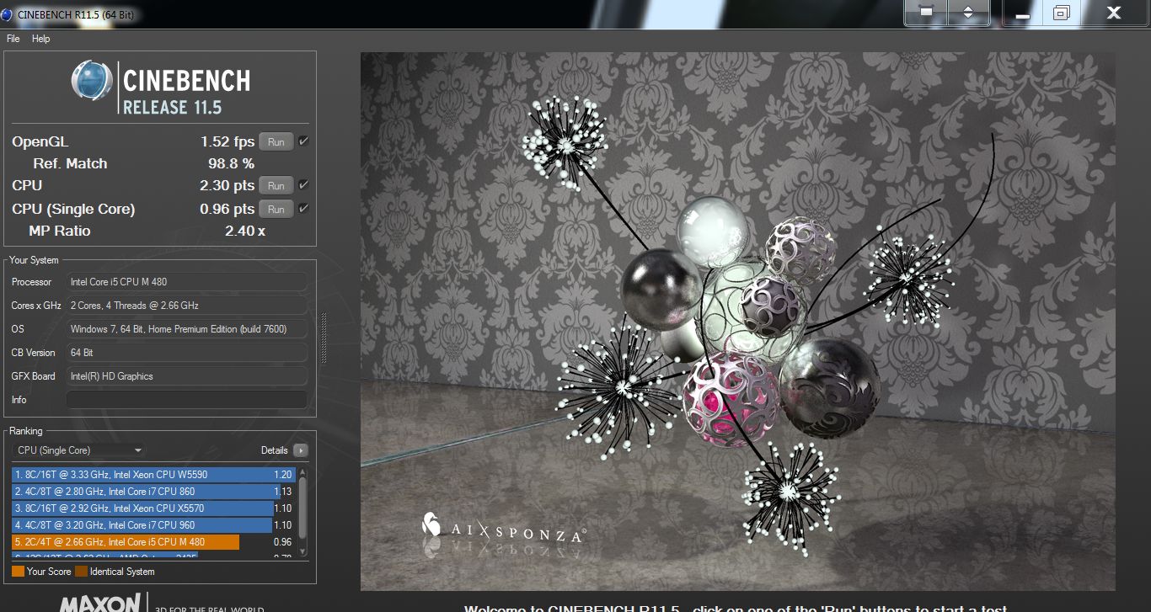The width and height of the screenshot is (1151, 612).
Task: Select the Core i5 M 480 ranking row
Action: (153, 542)
